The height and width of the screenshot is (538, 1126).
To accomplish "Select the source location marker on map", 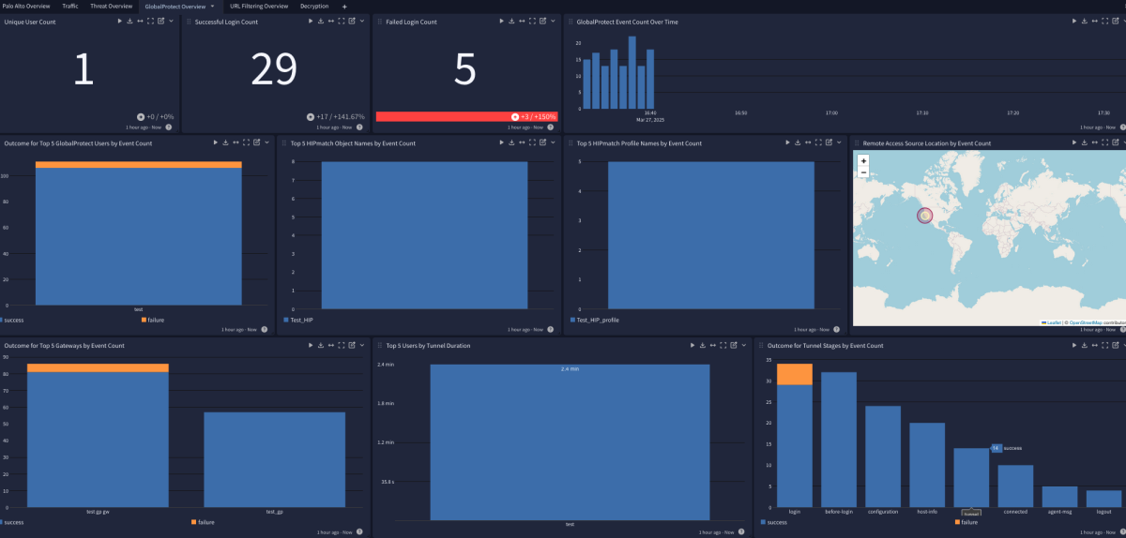I will [925, 216].
